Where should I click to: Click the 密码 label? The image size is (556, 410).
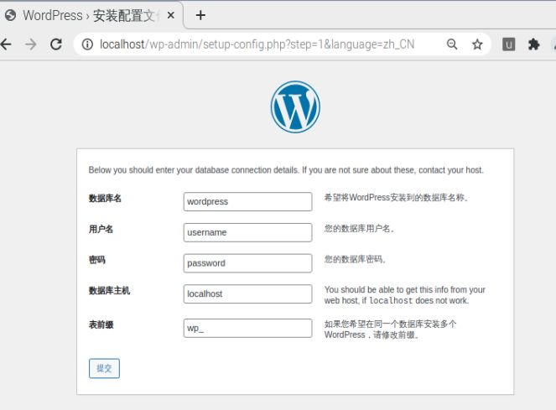point(96,260)
